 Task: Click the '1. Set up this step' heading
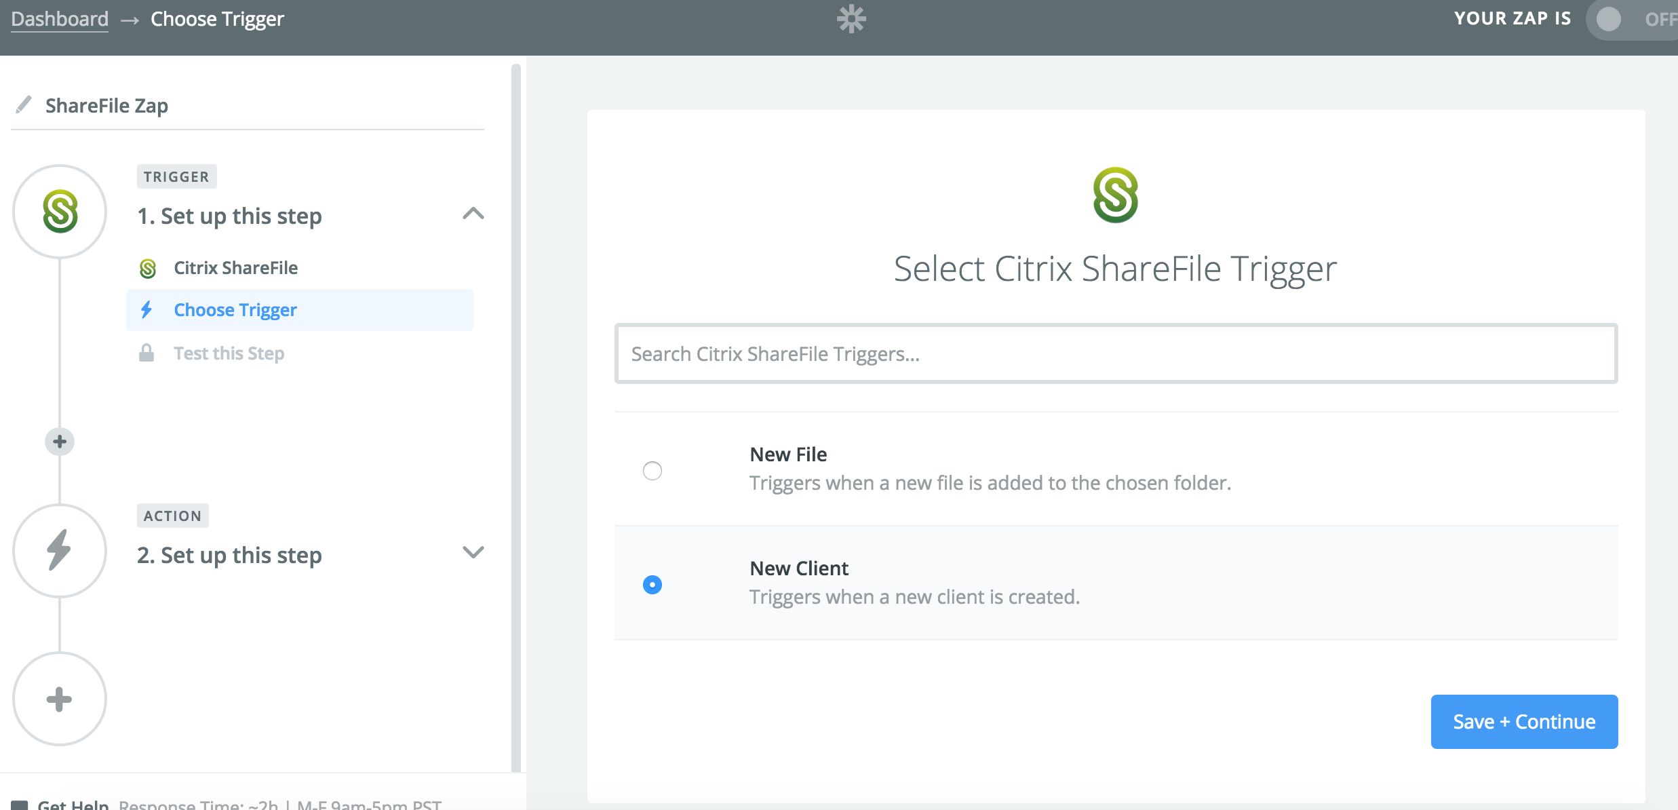(x=229, y=216)
